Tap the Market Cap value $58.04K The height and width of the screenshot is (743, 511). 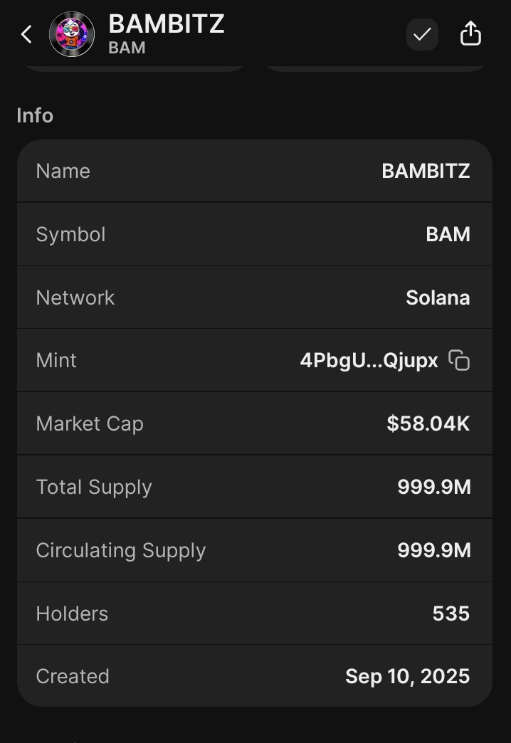(x=428, y=423)
